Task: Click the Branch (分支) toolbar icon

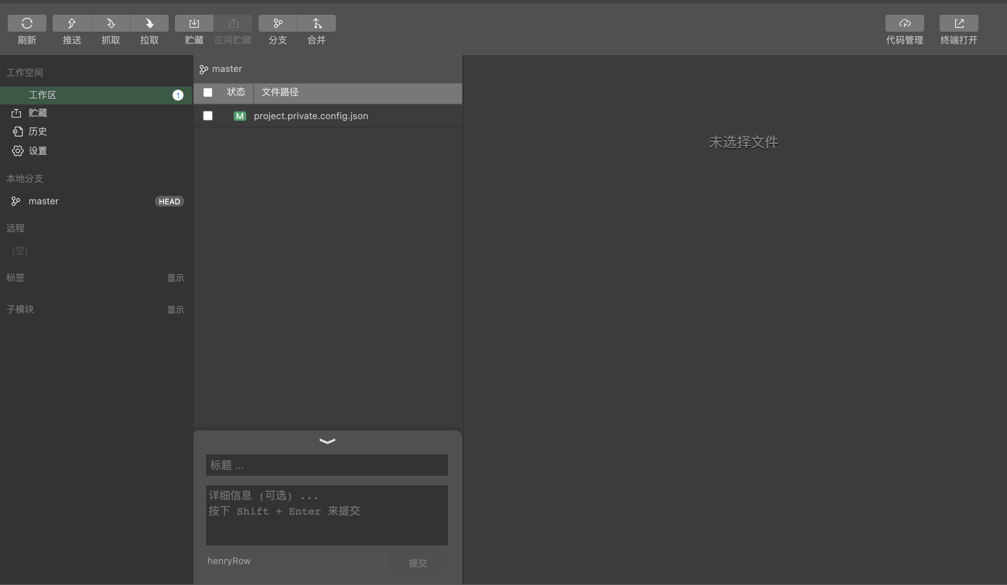Action: [278, 23]
